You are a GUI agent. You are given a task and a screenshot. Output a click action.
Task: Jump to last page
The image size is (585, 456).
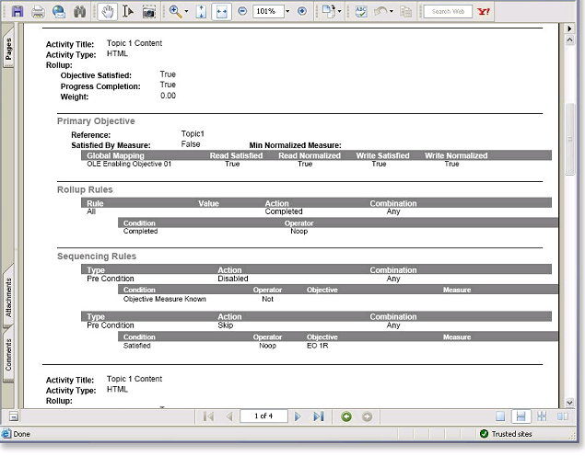point(319,416)
